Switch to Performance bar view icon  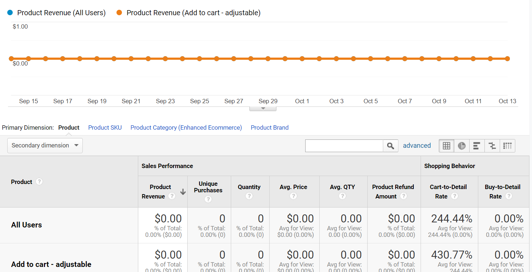pos(477,146)
